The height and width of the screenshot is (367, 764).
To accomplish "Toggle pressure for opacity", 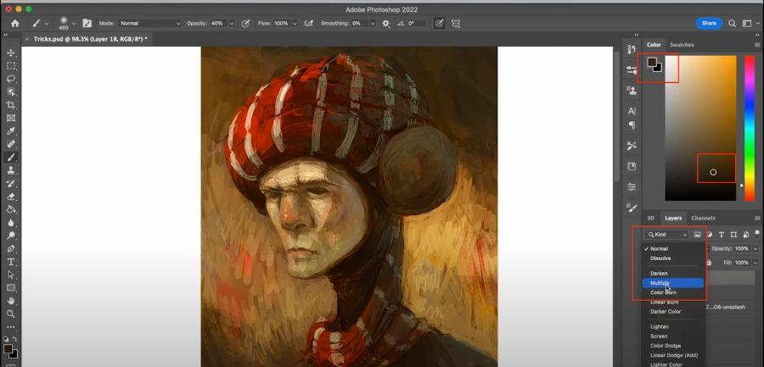I will tap(245, 24).
